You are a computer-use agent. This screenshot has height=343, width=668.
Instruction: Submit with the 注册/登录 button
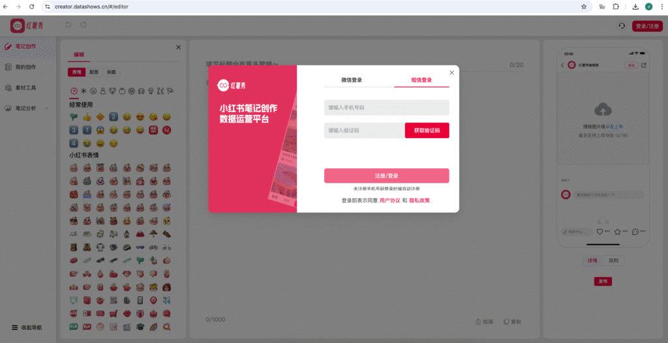[386, 175]
